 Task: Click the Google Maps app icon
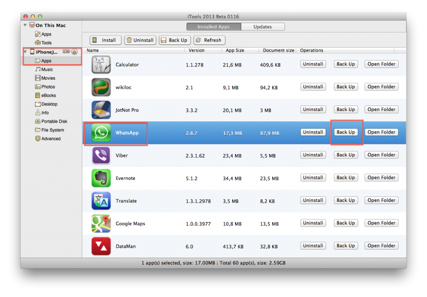pos(101,224)
